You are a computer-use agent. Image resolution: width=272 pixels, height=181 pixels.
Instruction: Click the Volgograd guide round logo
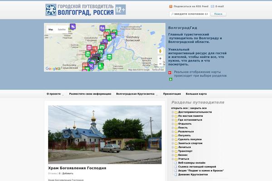tap(51, 10)
